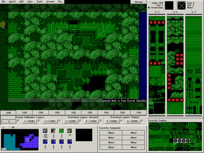
Task: Select warp return square C icon
Action: point(61,142)
